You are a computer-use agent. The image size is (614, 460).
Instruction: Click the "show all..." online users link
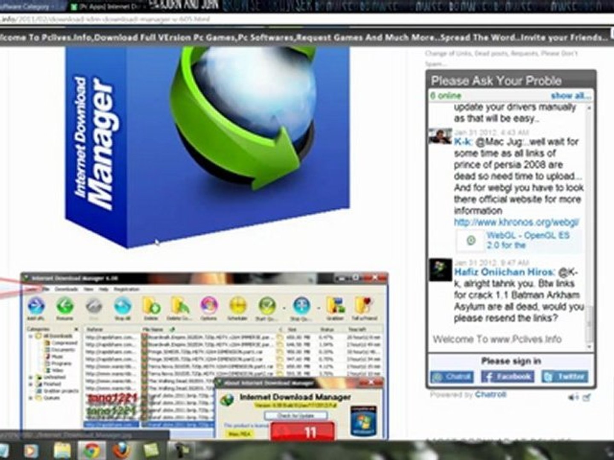click(571, 95)
